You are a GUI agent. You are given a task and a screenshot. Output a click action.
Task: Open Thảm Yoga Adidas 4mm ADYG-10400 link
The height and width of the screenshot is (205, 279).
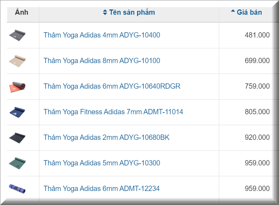click(x=102, y=35)
